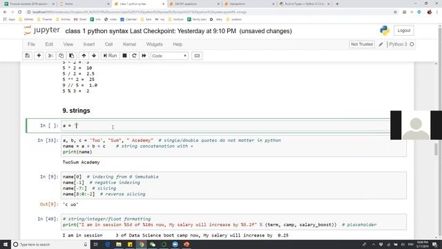Image resolution: width=442 pixels, height=249 pixels.
Task: Open the Calendar bookmark
Action: pyautogui.click(x=128, y=19)
